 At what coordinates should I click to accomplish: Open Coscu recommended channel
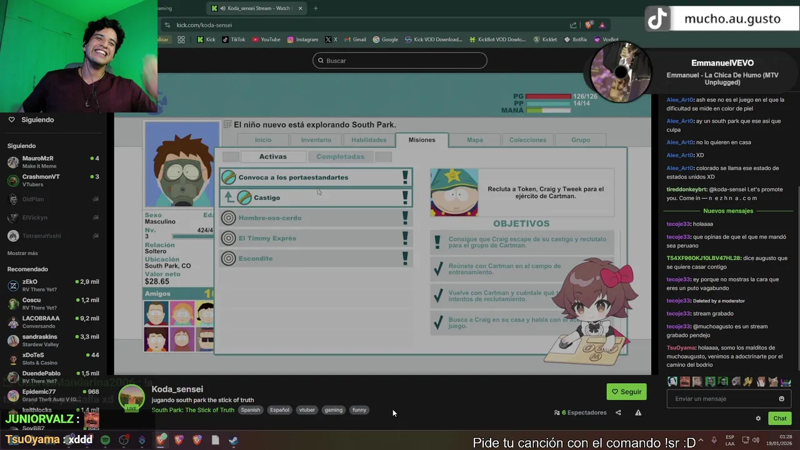tap(53, 304)
